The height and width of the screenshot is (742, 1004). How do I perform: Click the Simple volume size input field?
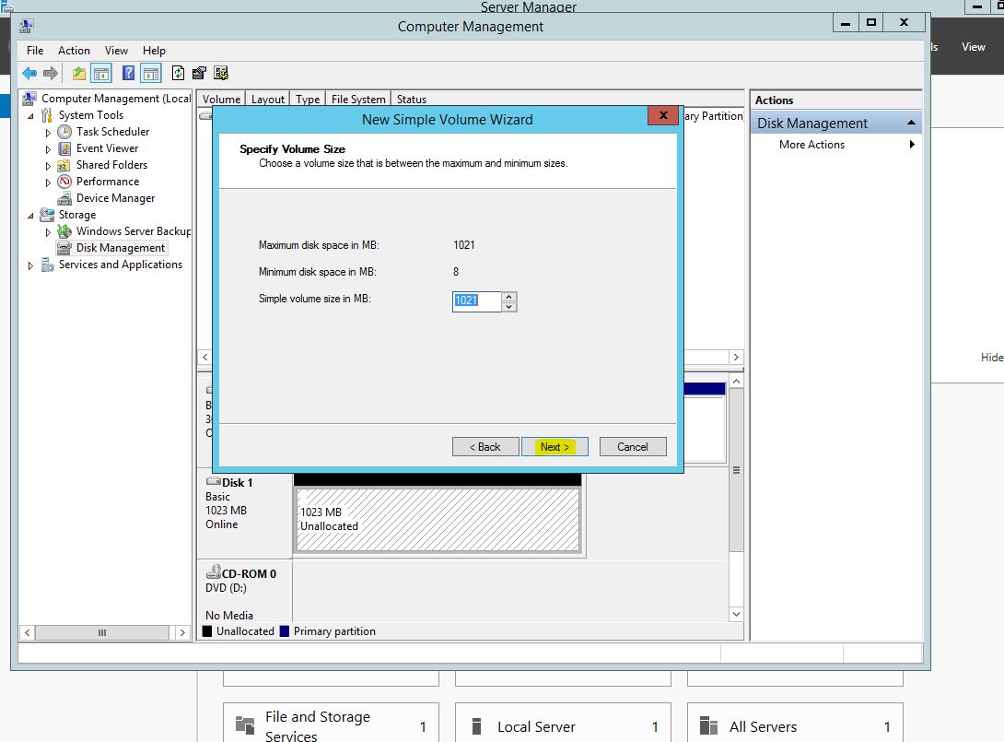pos(476,300)
